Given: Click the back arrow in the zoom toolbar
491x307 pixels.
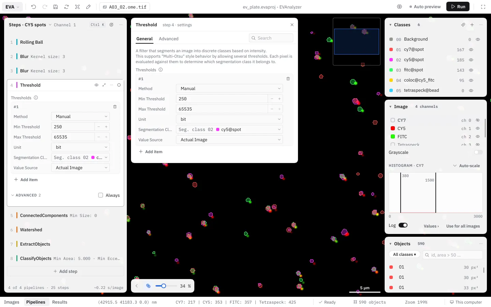Looking at the screenshot, I should tap(137, 286).
